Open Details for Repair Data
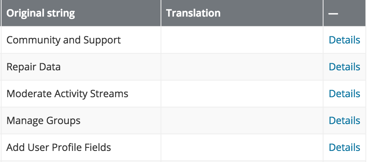367x162 pixels. pyautogui.click(x=344, y=67)
